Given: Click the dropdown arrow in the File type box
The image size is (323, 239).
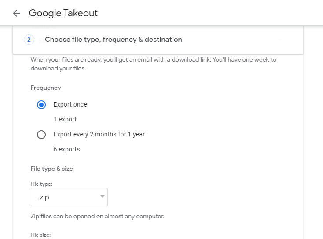Looking at the screenshot, I should 103,196.
